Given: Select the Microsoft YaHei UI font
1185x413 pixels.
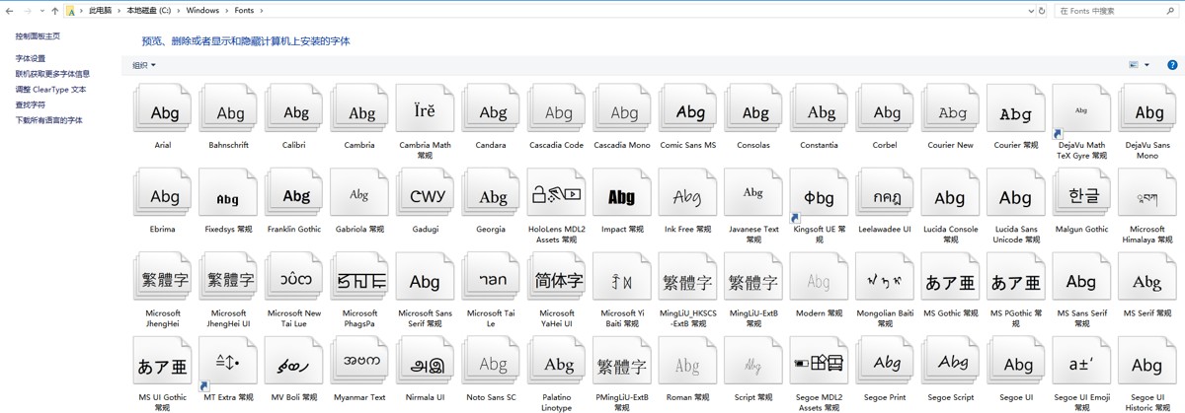Looking at the screenshot, I should (557, 278).
